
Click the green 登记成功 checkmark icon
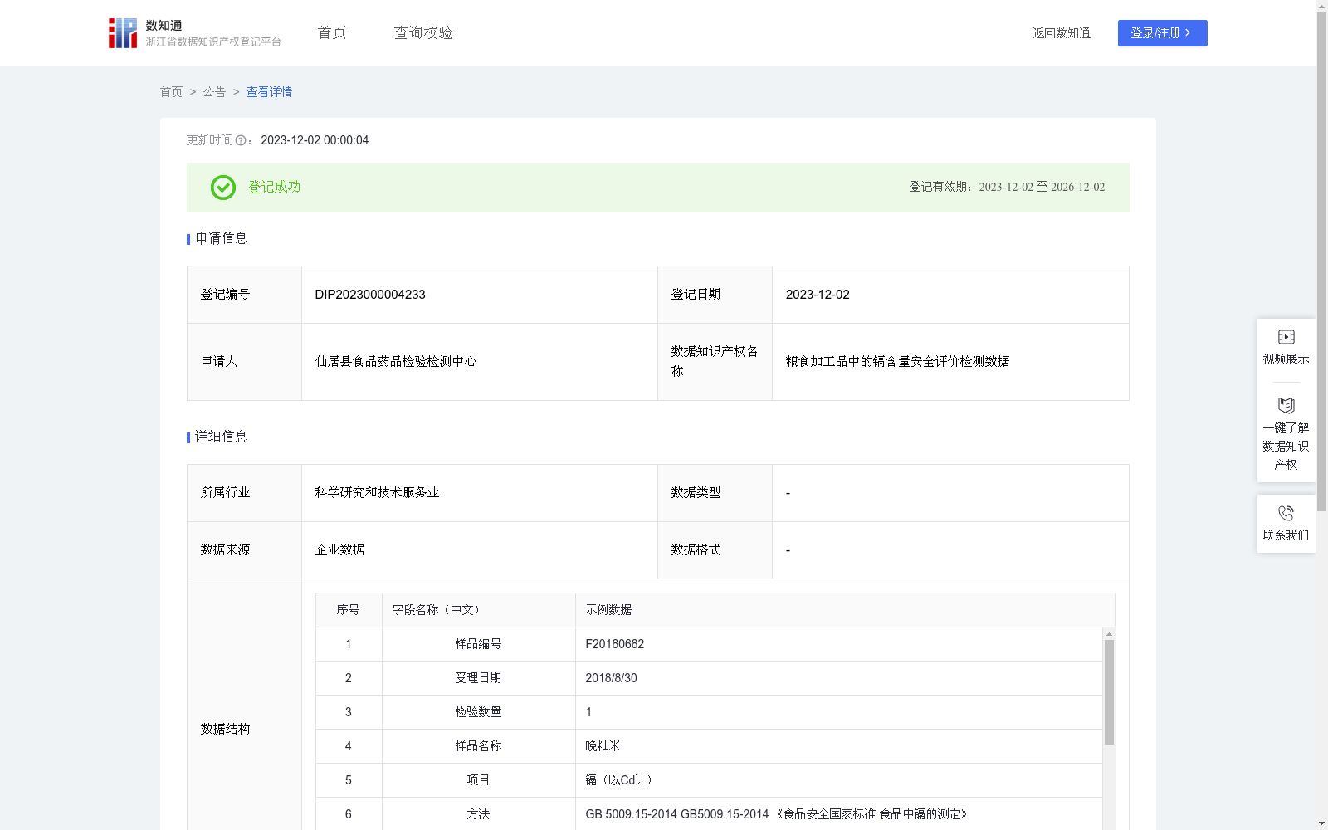tap(222, 188)
